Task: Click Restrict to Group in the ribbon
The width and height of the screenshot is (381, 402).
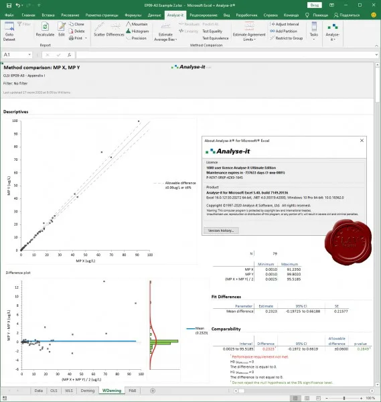Action: 287,38
